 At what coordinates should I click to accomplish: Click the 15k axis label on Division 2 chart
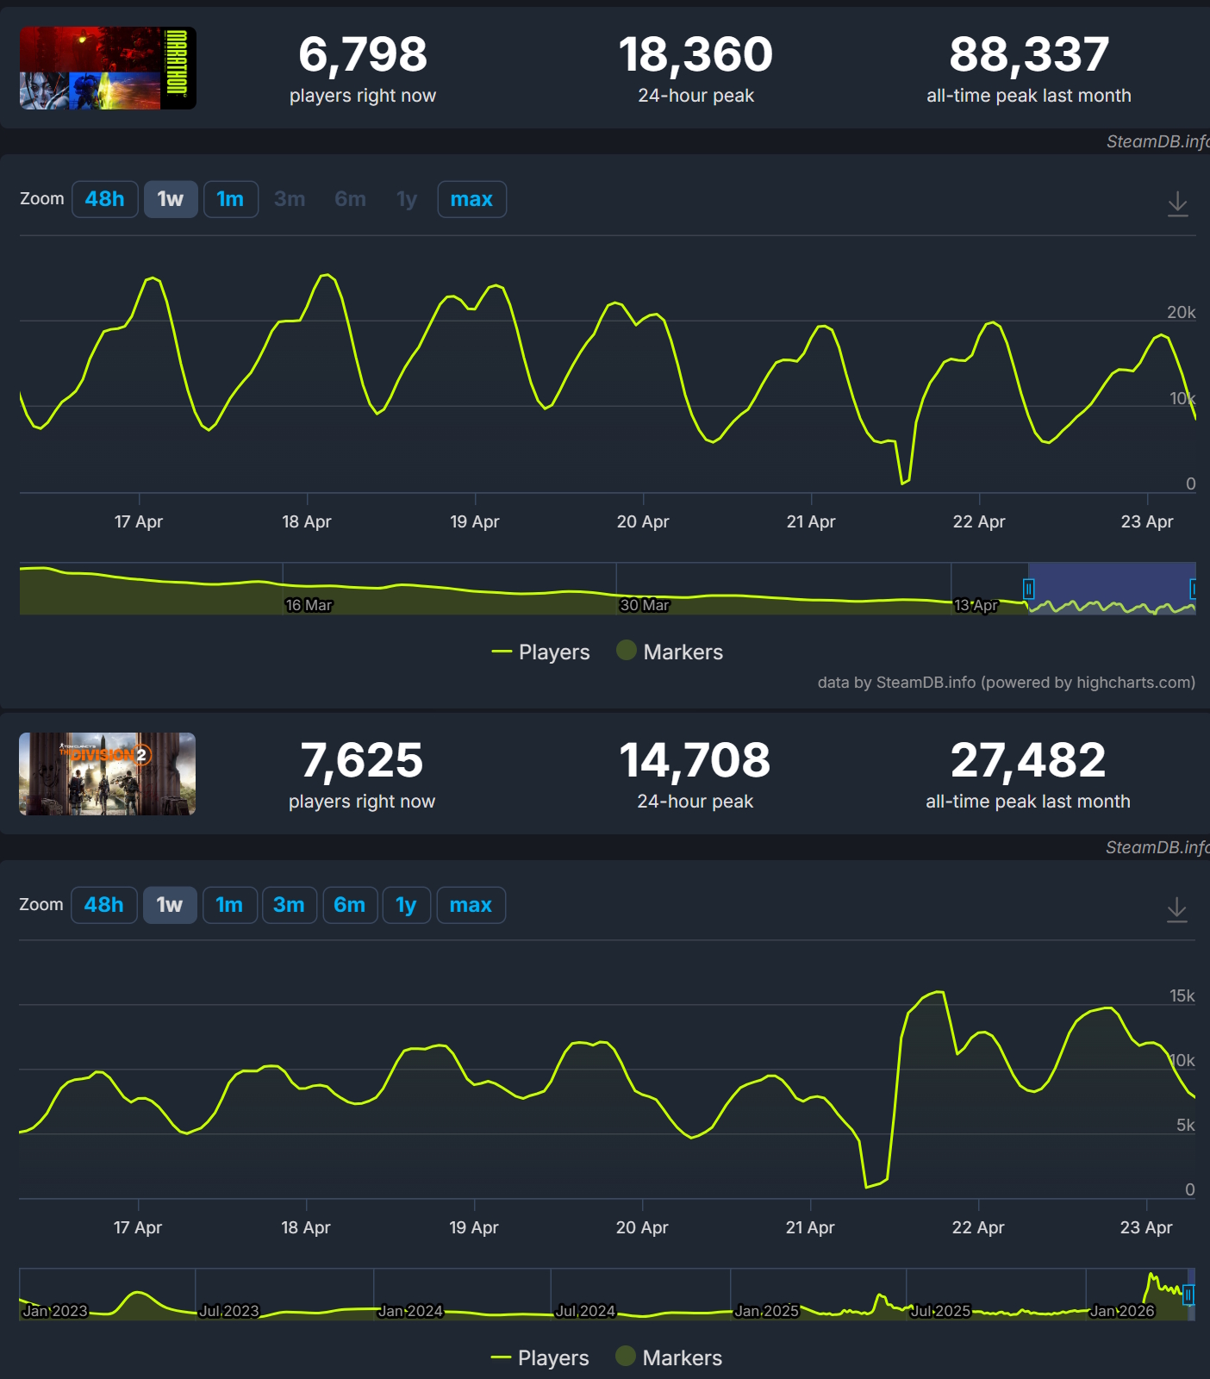pyautogui.click(x=1182, y=995)
